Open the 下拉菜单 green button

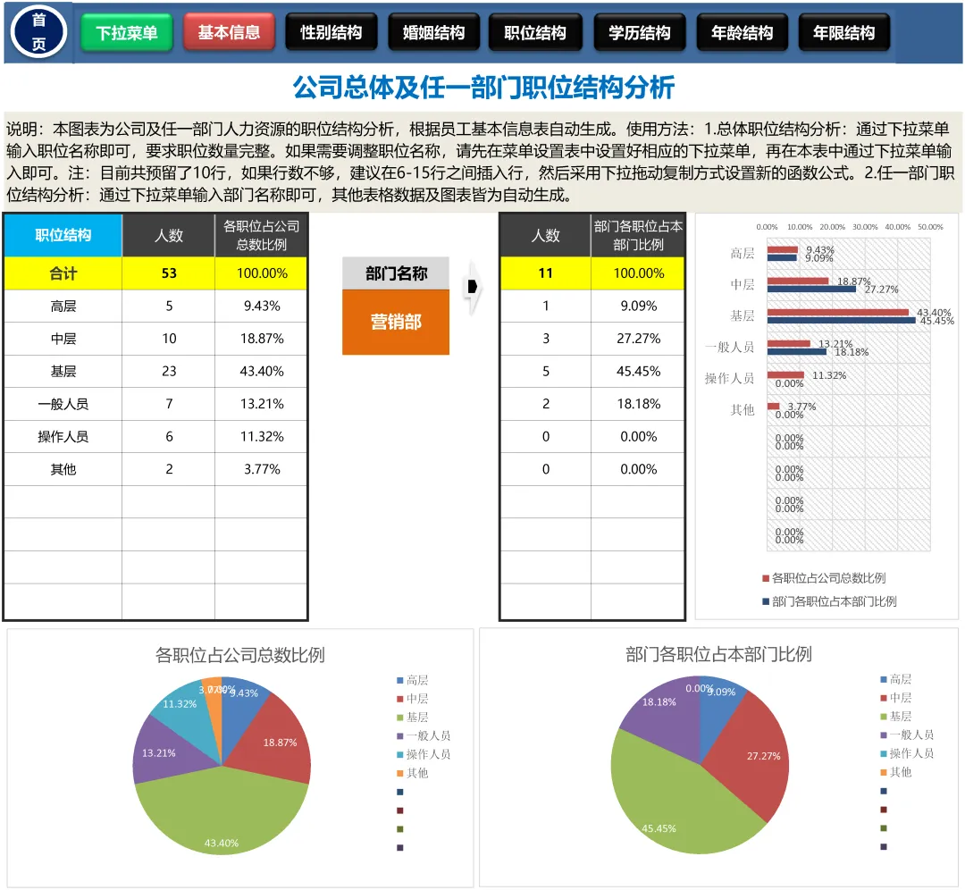[x=127, y=32]
